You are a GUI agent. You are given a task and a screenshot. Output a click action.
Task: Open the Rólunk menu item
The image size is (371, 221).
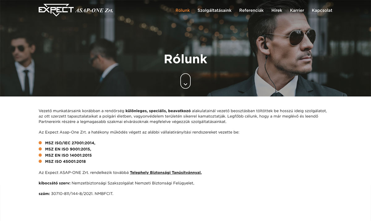(x=183, y=10)
